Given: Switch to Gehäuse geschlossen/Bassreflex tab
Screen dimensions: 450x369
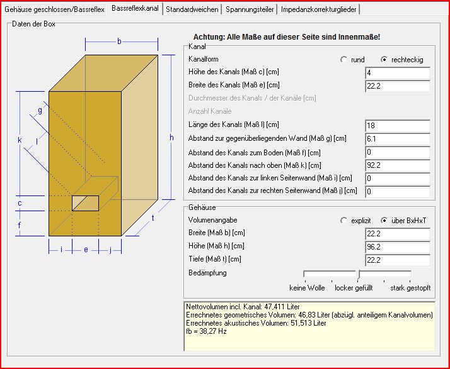Looking at the screenshot, I should point(54,9).
